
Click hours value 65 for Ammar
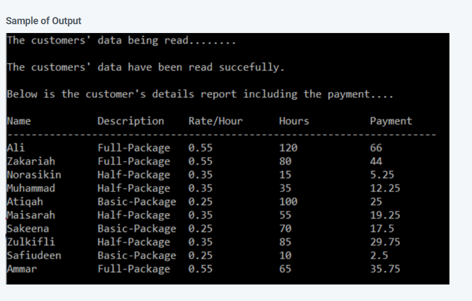286,269
